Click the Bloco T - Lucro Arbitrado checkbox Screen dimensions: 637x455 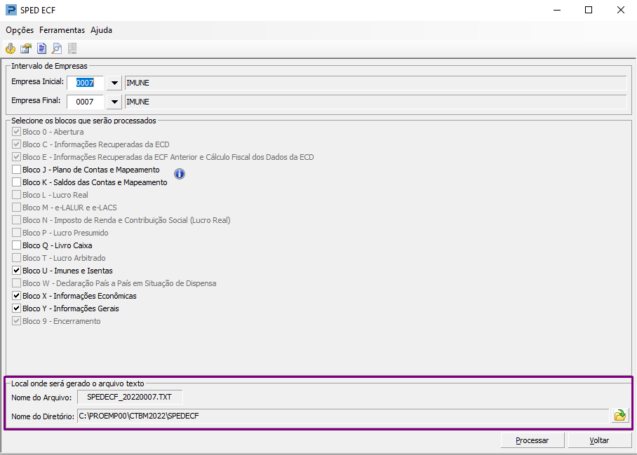pos(16,258)
